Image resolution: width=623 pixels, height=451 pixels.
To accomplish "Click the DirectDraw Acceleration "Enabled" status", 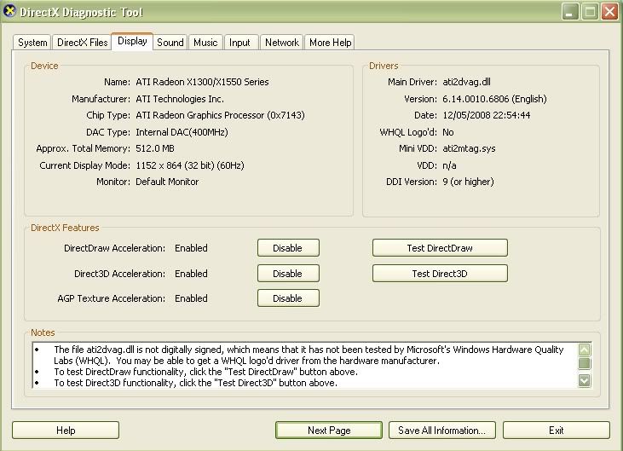I will (191, 248).
